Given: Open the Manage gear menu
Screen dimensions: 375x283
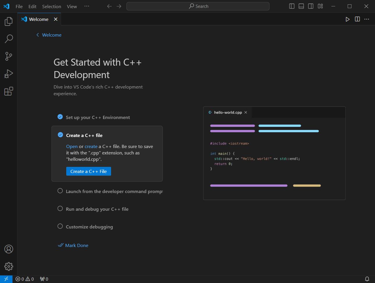Looking at the screenshot, I should pos(9,266).
